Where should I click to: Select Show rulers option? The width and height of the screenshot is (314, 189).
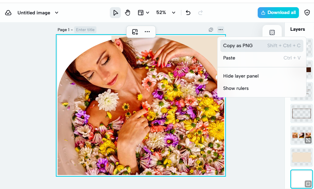coord(262,88)
